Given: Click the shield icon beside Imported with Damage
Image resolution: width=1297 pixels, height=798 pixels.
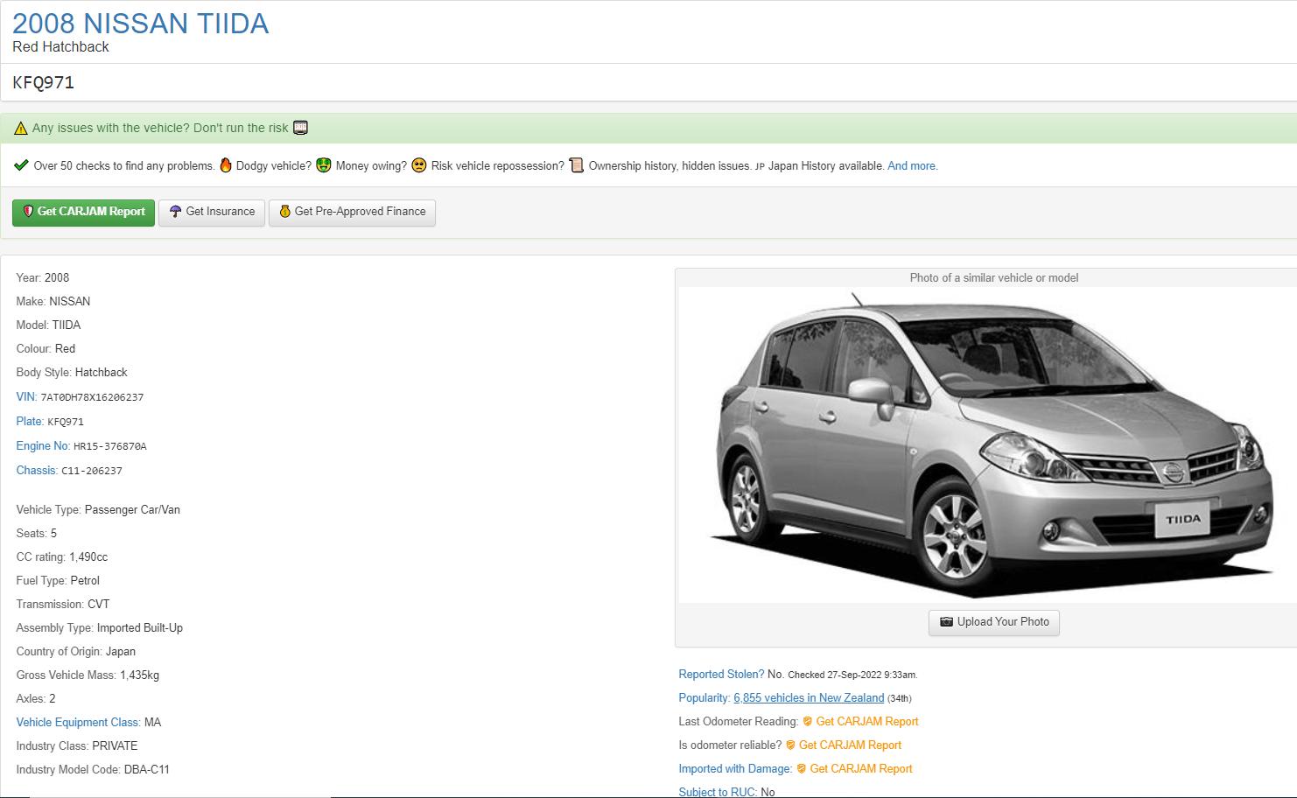Looking at the screenshot, I should click(x=802, y=769).
